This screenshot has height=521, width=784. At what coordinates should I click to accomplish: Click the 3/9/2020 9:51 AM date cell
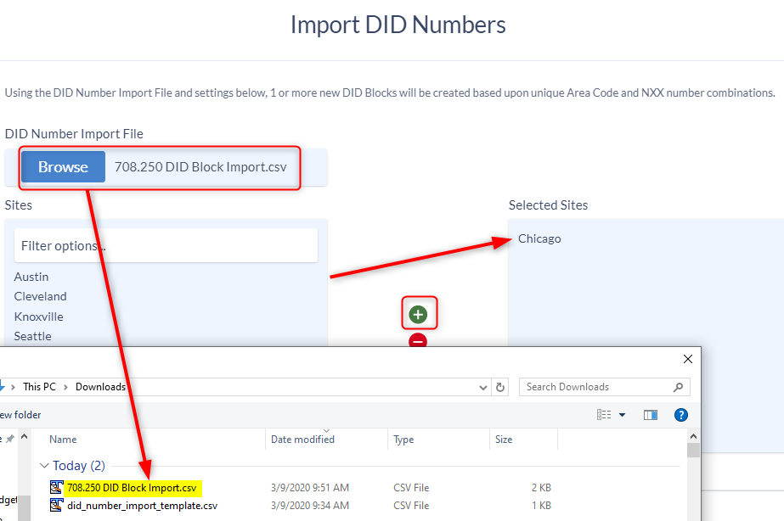point(310,488)
